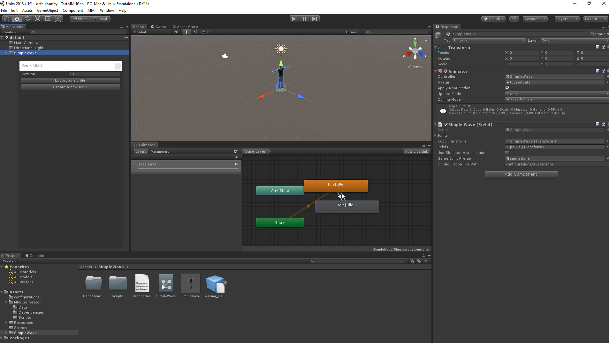Toggle Apply Root Motion checkbox

(x=507, y=88)
